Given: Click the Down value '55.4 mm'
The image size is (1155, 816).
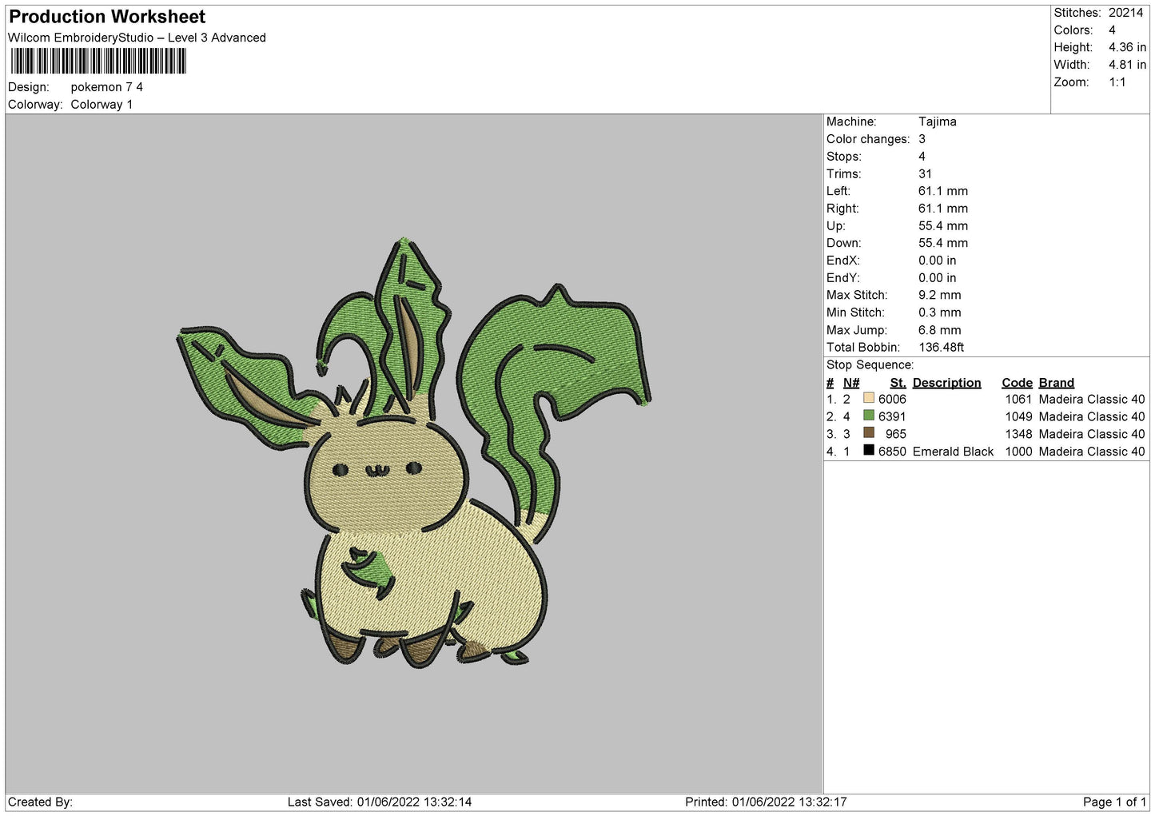Looking at the screenshot, I should pos(943,244).
